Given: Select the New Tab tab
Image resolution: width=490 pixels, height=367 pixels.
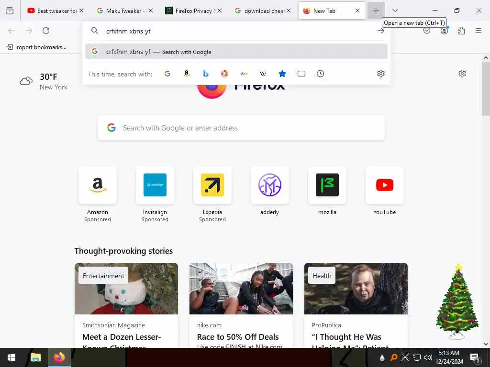Looking at the screenshot, I should coord(332,11).
